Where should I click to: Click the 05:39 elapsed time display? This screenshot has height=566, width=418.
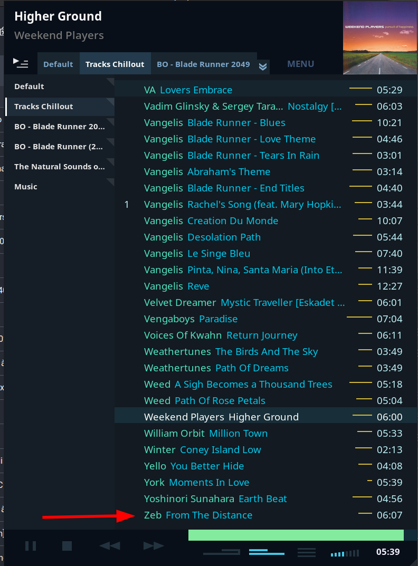click(x=388, y=552)
